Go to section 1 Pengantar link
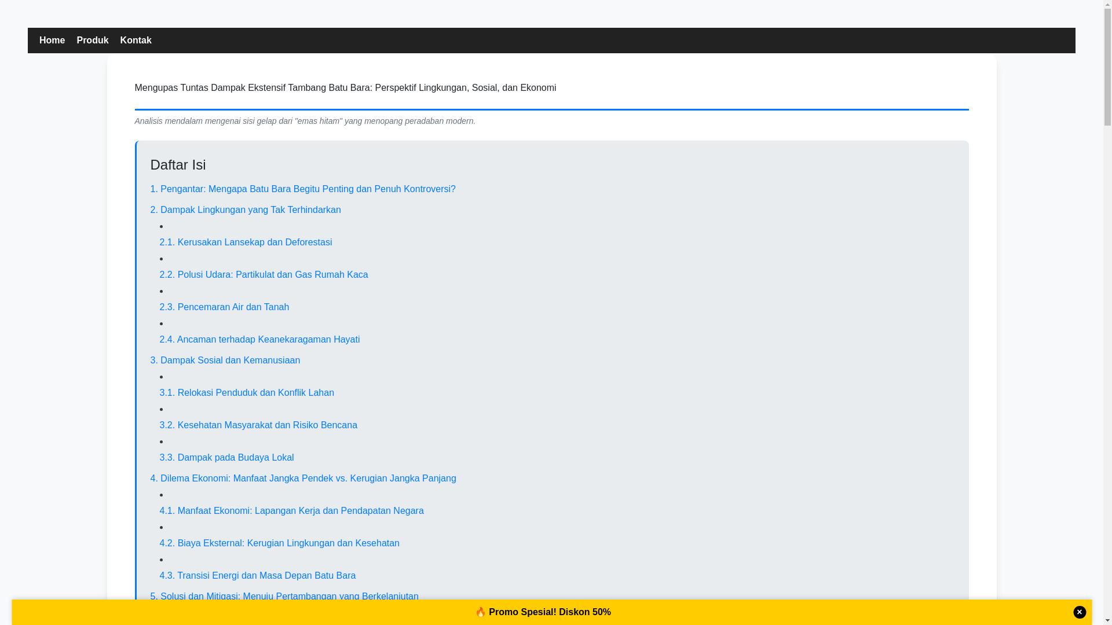 pyautogui.click(x=303, y=189)
